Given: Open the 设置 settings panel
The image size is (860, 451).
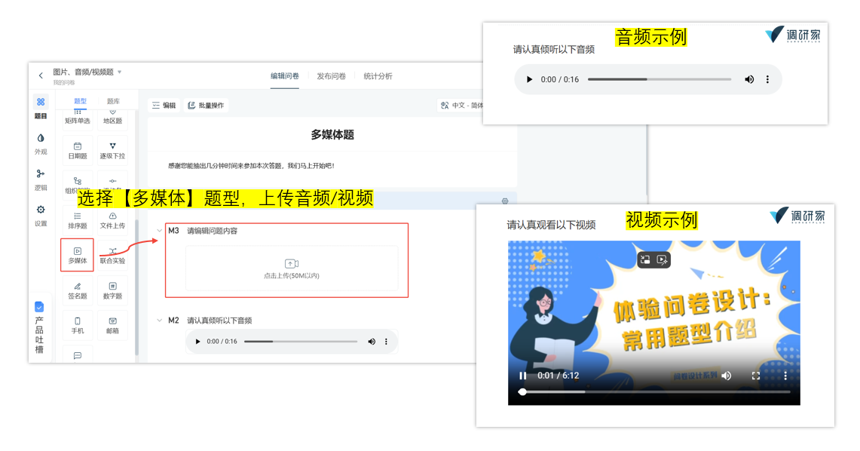Looking at the screenshot, I should tap(41, 216).
